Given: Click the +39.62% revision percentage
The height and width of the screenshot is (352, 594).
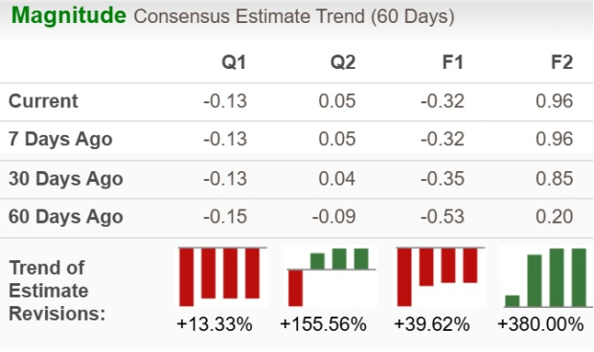Looking at the screenshot, I should [x=432, y=324].
